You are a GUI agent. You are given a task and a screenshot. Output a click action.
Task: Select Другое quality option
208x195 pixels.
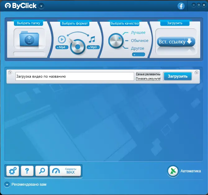point(138,48)
